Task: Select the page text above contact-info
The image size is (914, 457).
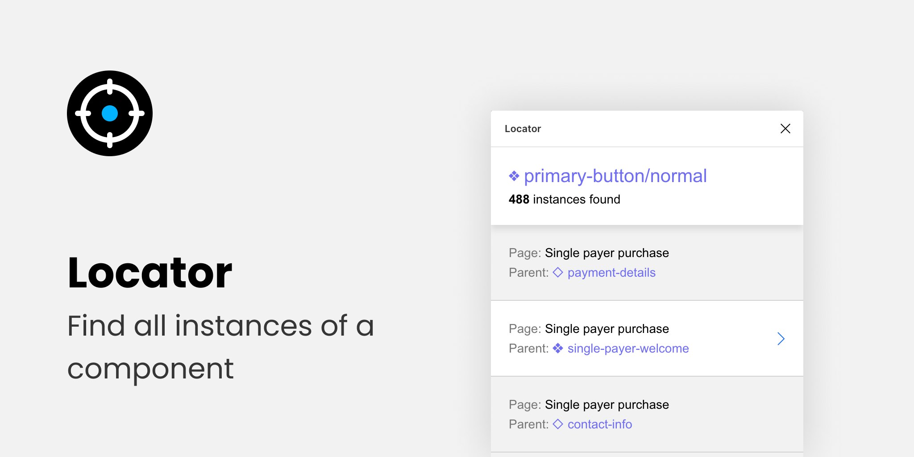Action: pos(607,405)
